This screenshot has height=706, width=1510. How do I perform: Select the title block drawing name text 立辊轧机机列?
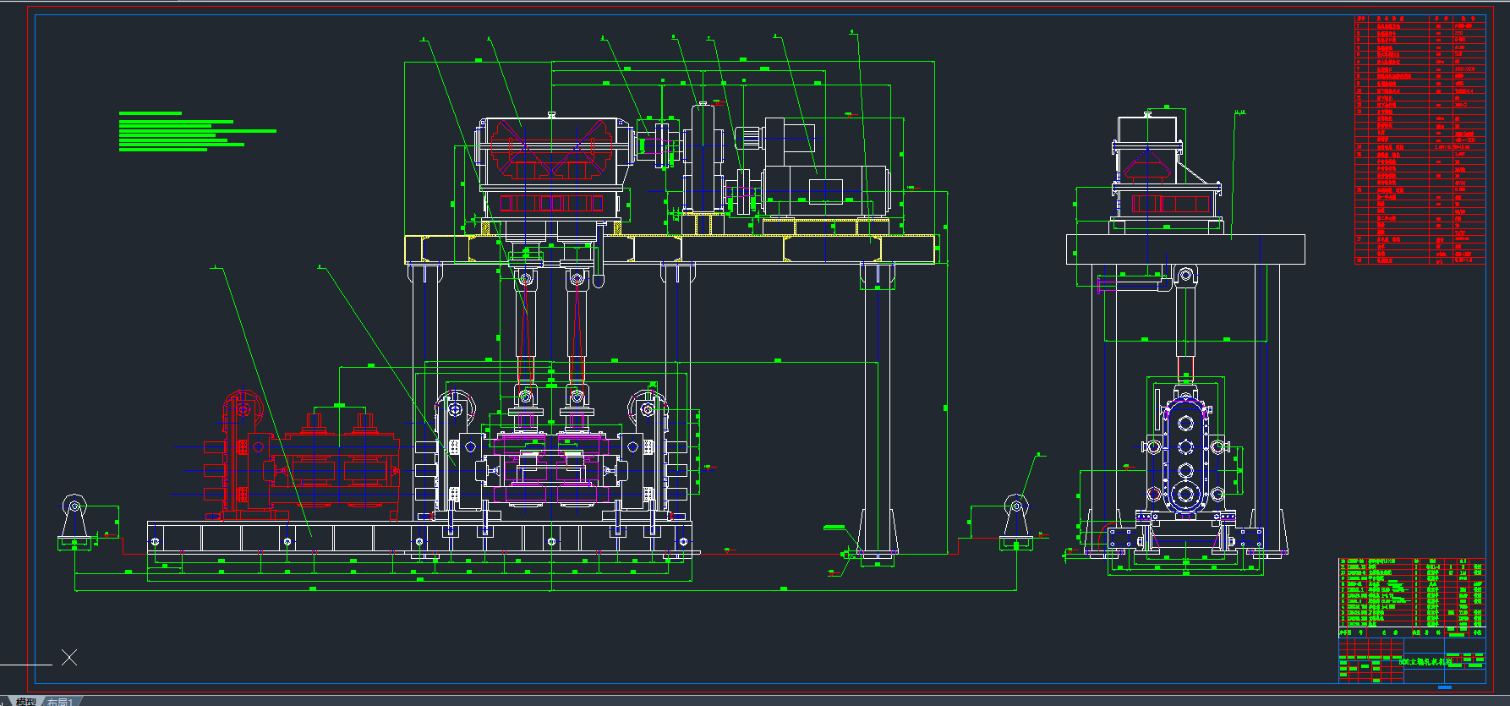point(1425,661)
